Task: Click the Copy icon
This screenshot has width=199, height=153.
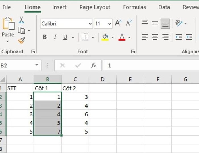Action: click(21, 30)
